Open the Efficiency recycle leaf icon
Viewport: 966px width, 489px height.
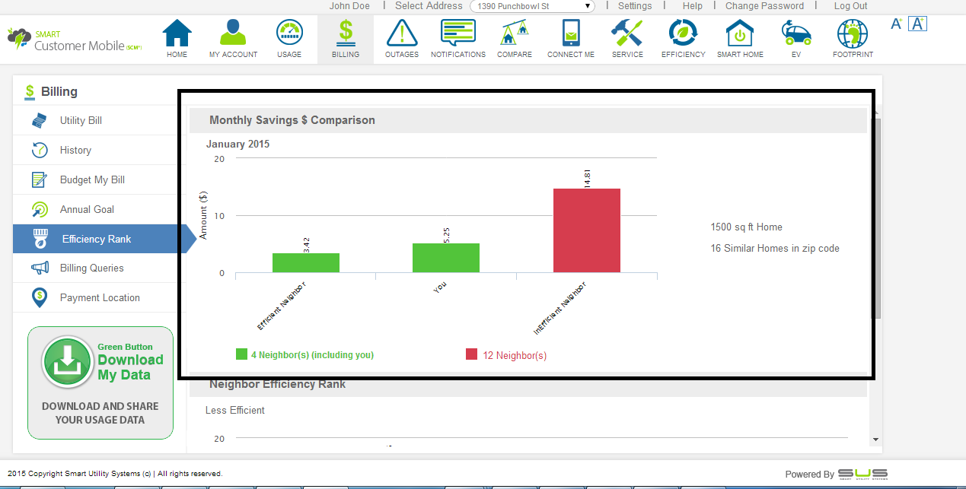(x=684, y=34)
